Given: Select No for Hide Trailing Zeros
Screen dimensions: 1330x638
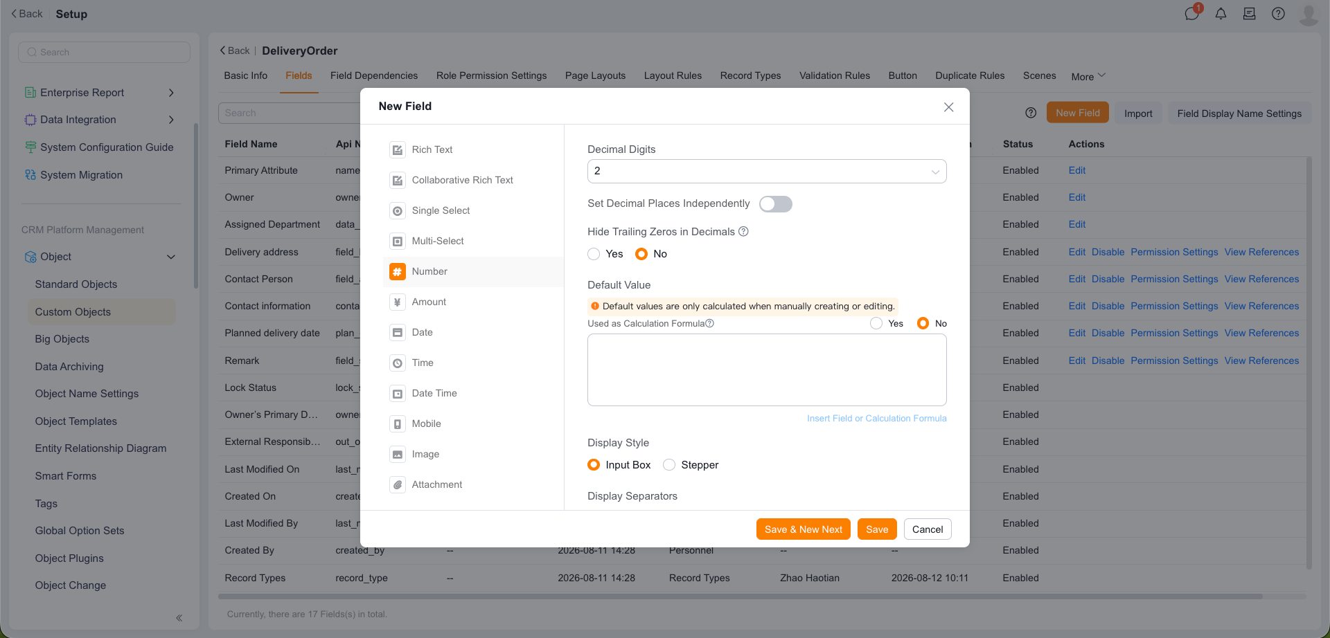Looking at the screenshot, I should pos(641,254).
